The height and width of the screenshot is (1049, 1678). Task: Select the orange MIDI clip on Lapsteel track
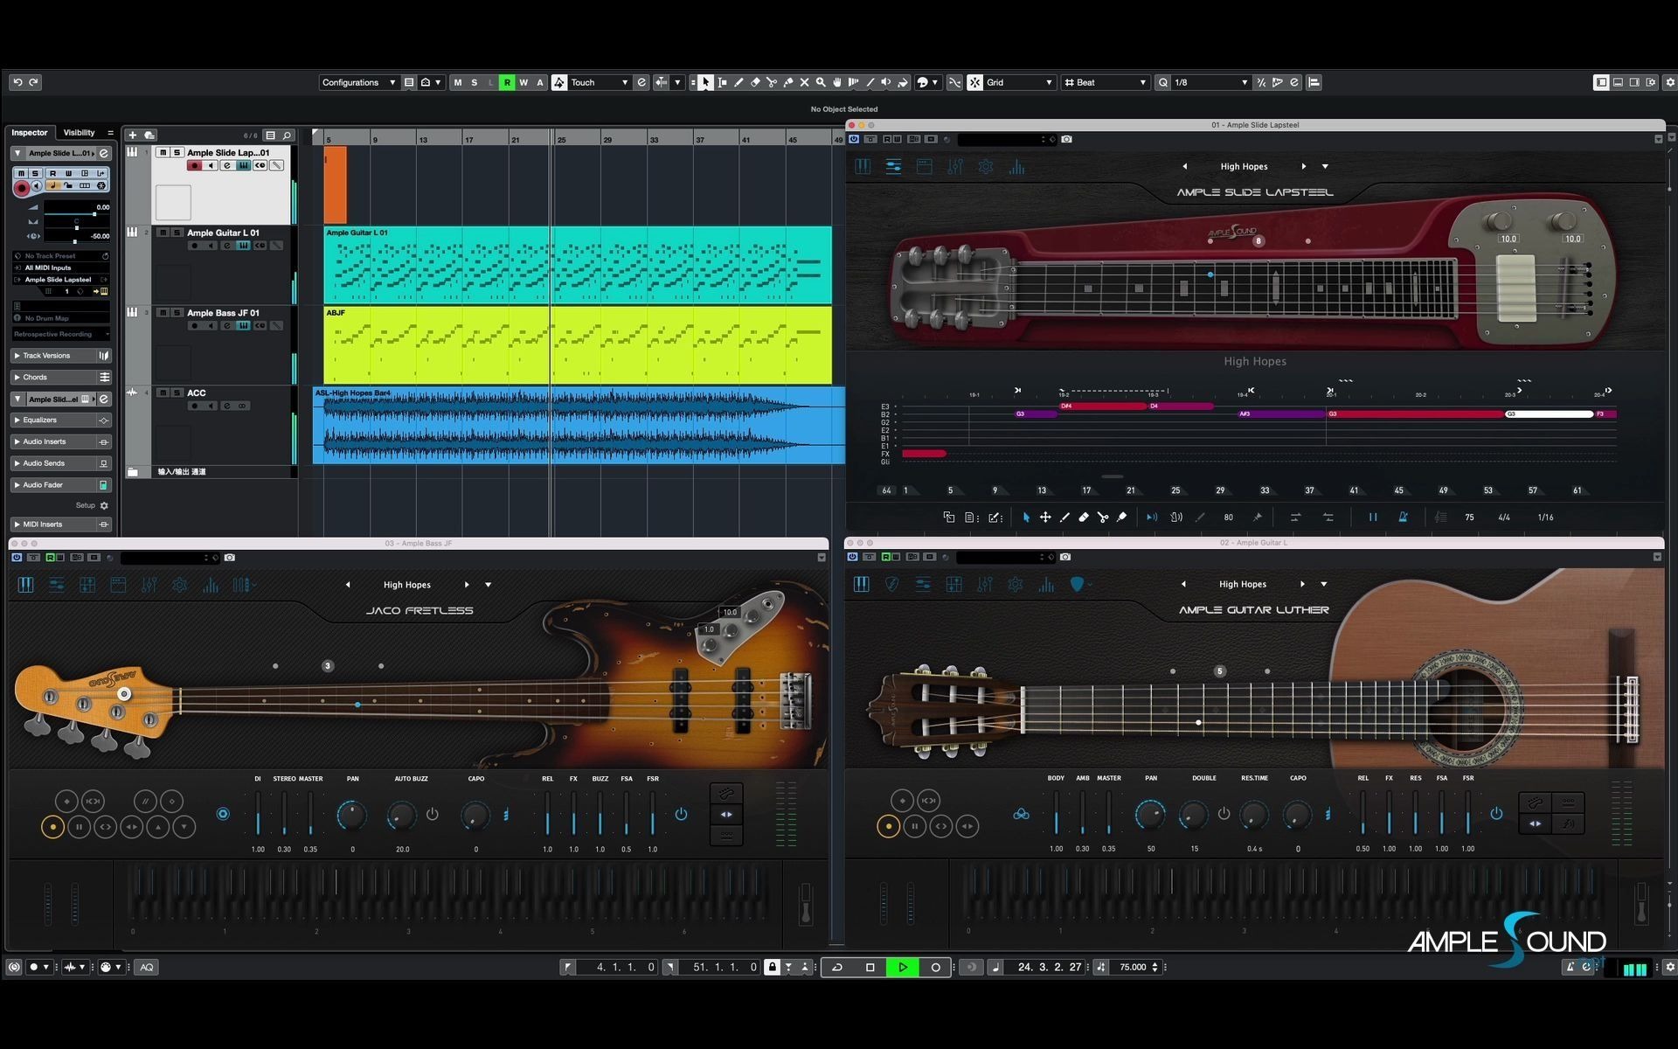[x=336, y=184]
